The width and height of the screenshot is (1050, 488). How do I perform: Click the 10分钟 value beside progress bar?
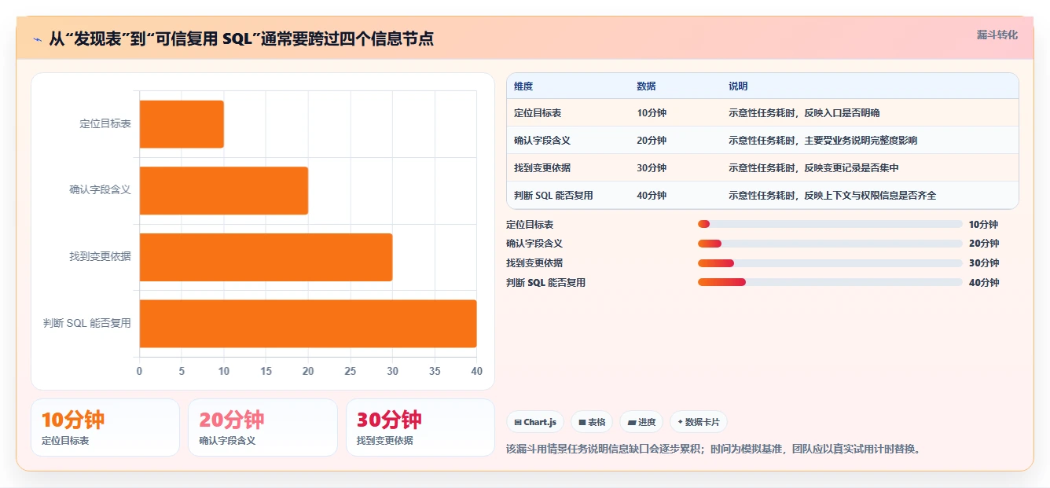pos(984,225)
